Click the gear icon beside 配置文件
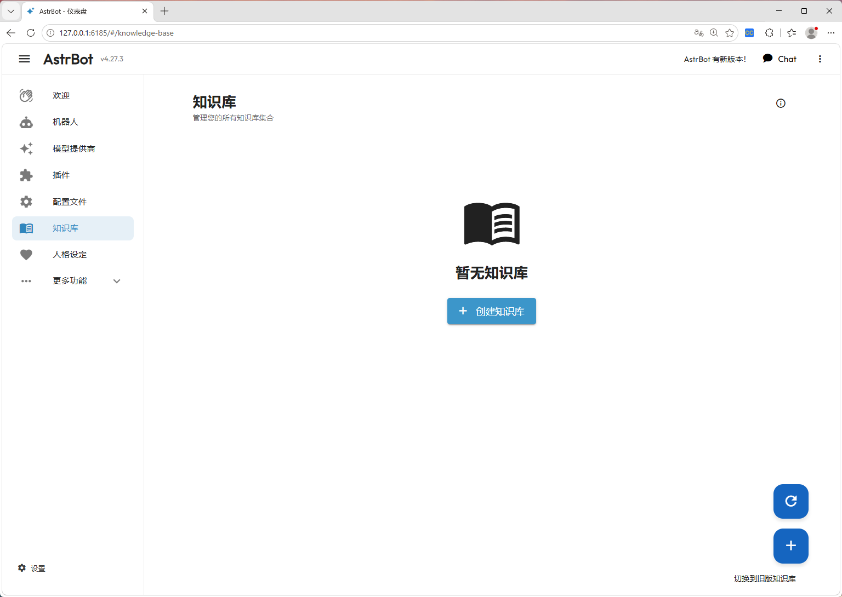 26,202
